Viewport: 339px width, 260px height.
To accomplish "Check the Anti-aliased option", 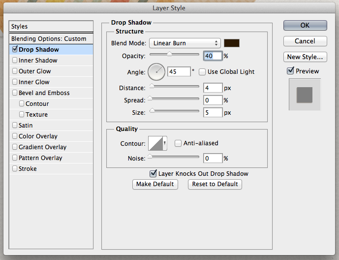I will click(178, 143).
